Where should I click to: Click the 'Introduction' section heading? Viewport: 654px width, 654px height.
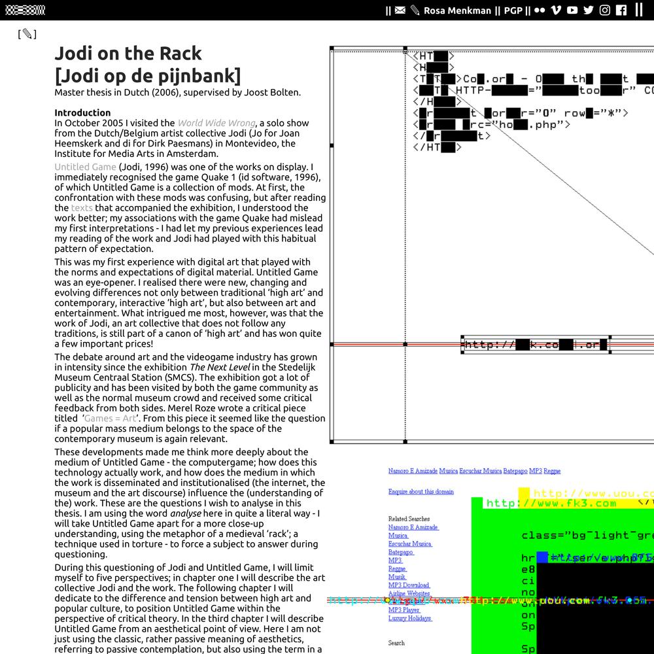click(x=82, y=112)
